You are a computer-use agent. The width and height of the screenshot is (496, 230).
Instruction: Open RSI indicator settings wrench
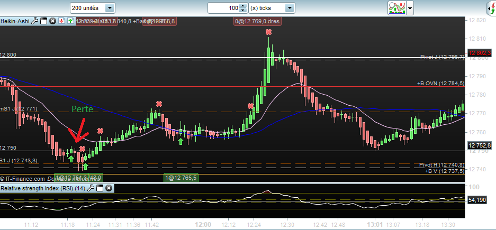(91, 188)
